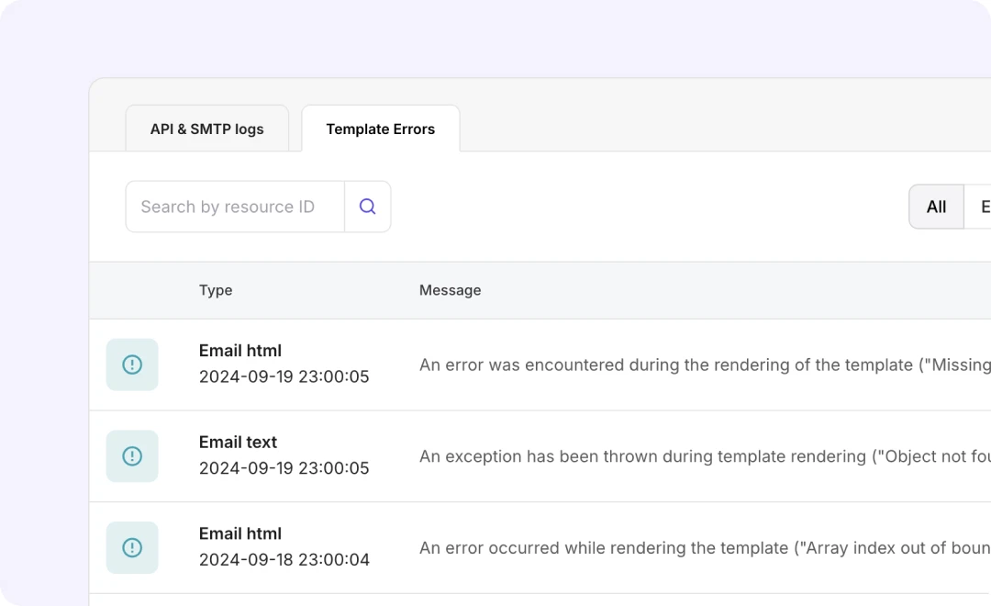Click the warning icon beside the Email text row
Viewport: 991px width, 606px height.
coord(132,456)
